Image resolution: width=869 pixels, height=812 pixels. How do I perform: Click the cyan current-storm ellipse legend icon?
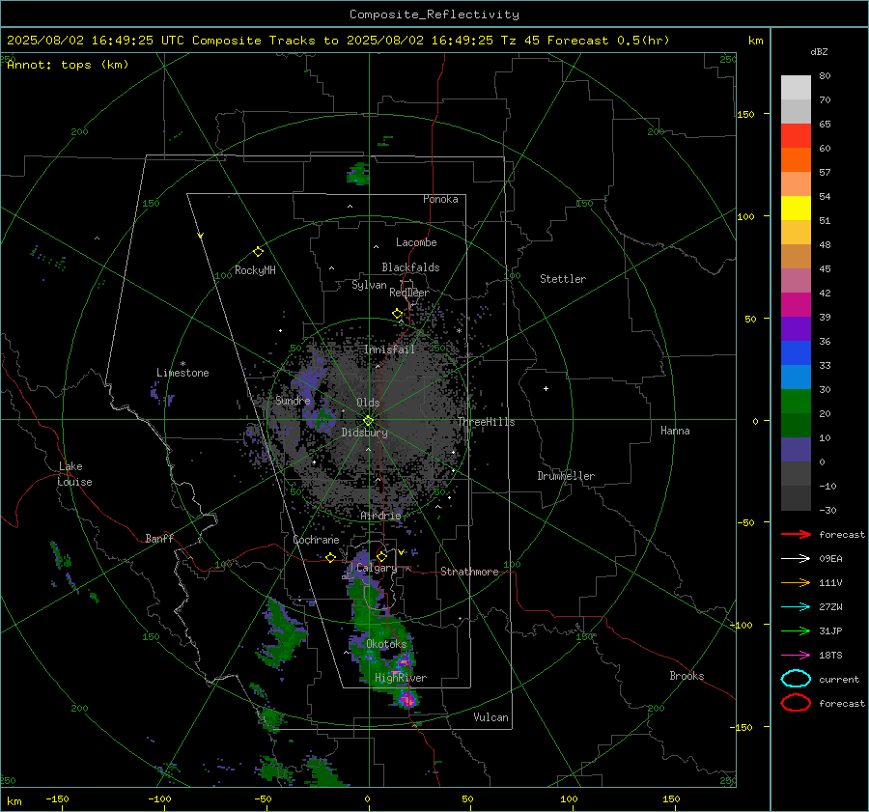796,679
